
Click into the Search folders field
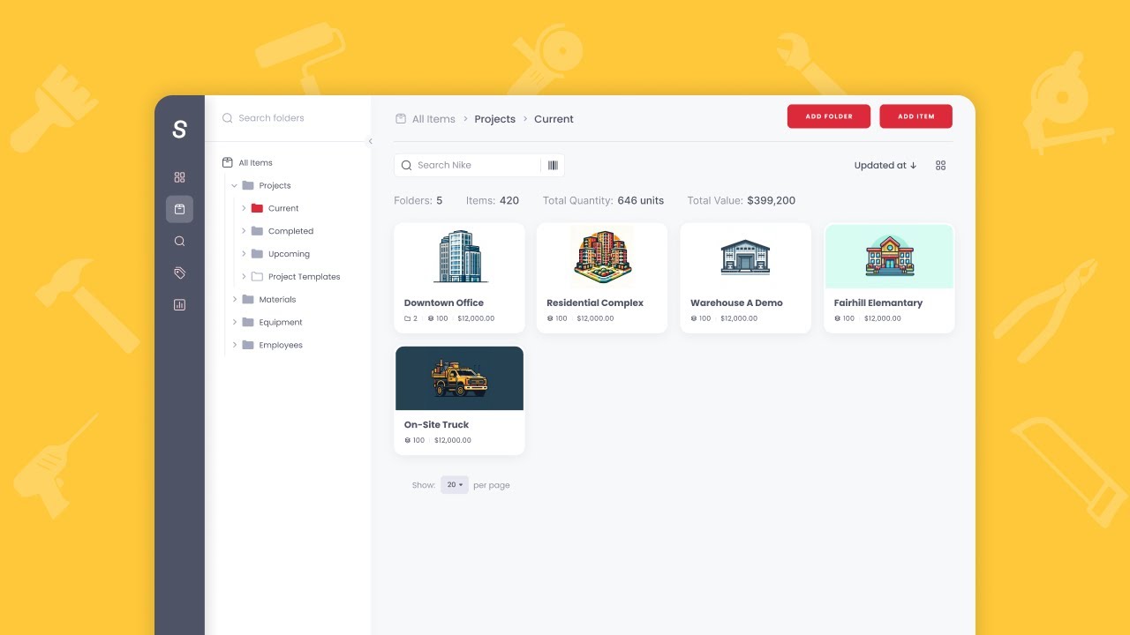click(x=288, y=118)
